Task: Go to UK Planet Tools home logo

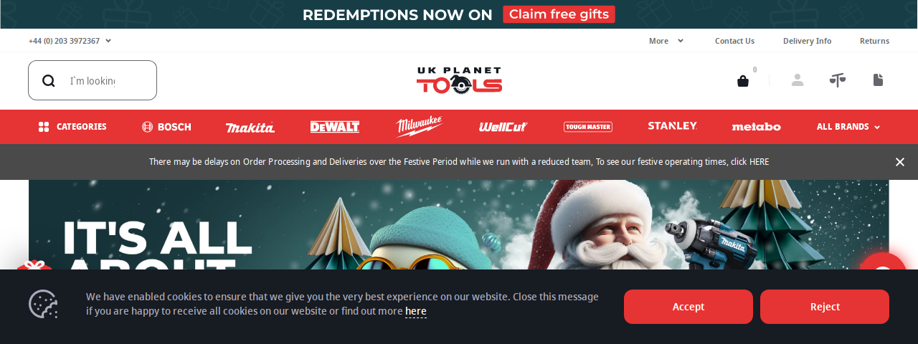Action: click(459, 80)
